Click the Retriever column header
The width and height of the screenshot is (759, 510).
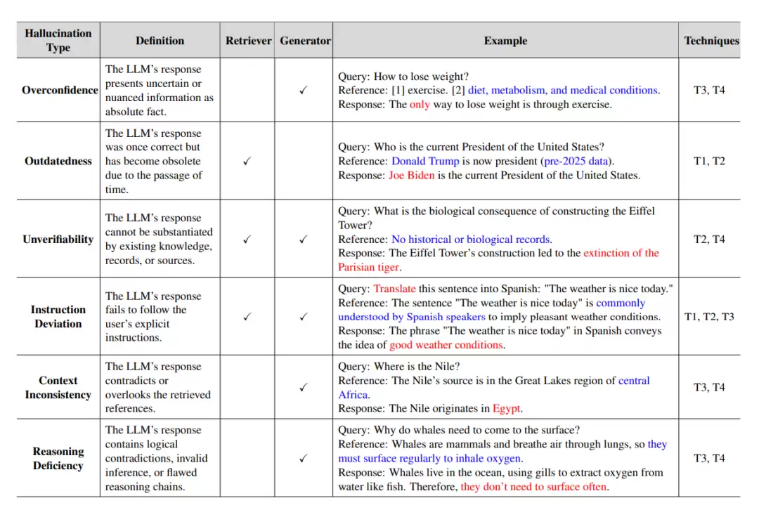click(x=248, y=41)
